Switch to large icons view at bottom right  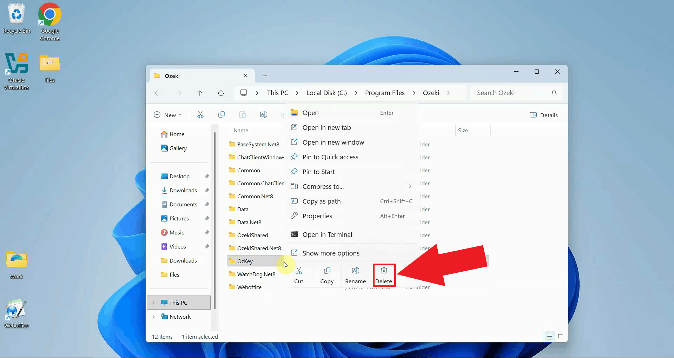pos(561,336)
